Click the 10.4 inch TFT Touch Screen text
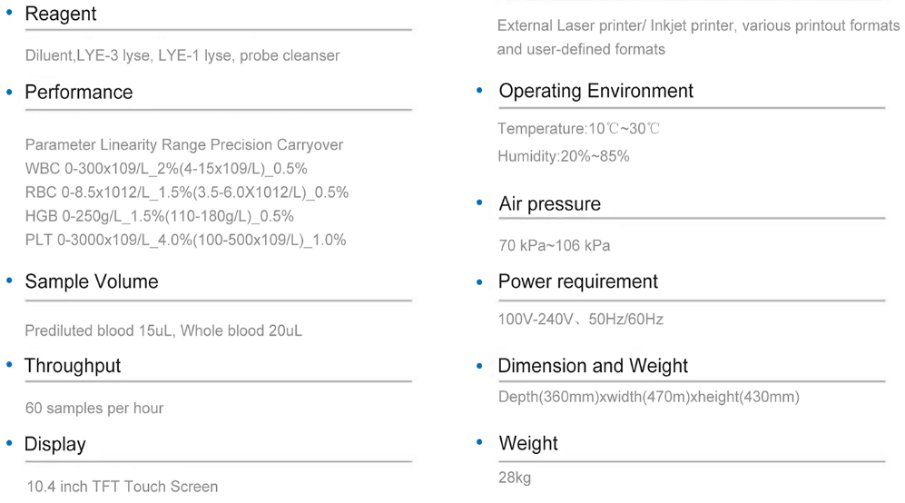Screen dimensions: 905x503 pos(123,487)
